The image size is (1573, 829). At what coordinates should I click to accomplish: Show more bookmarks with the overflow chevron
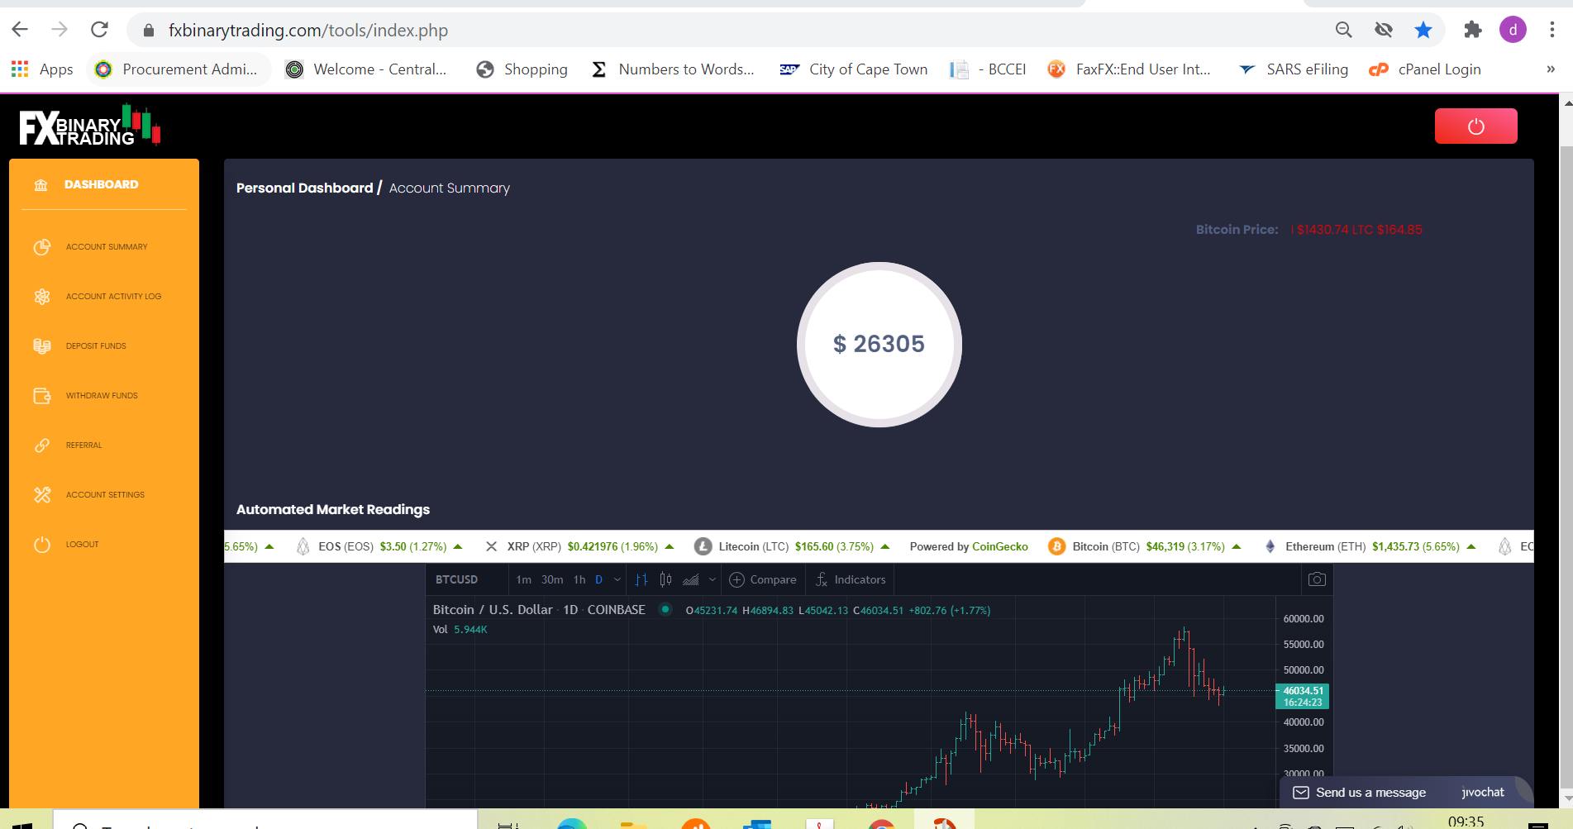click(1551, 69)
